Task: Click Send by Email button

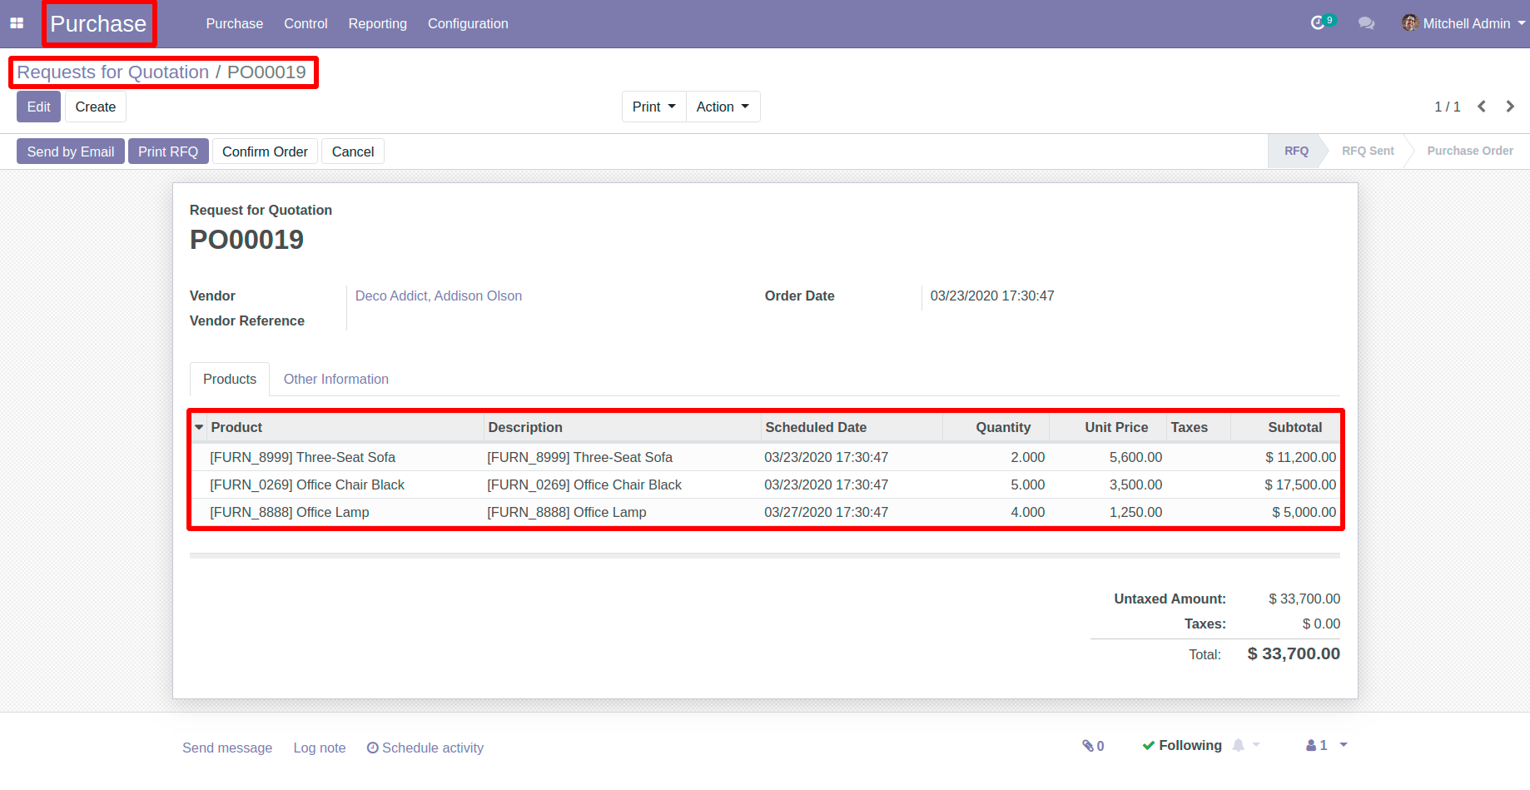Action: click(71, 152)
